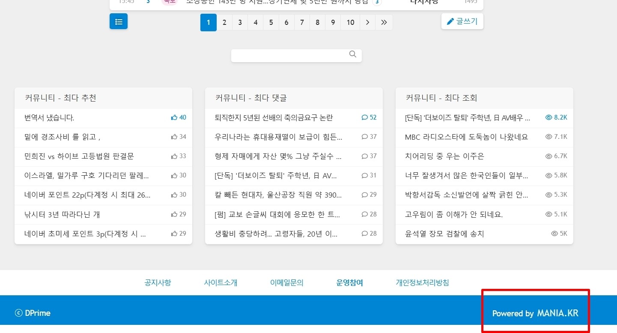Click the 5K views count
Screen dimensions: 617x333
click(x=559, y=234)
